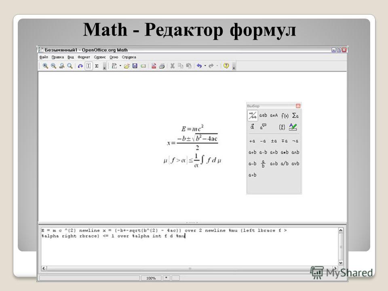The height and width of the screenshot is (291, 388).
Task: Insert the cross multiplication a×b operator
Action: pyautogui.click(x=274, y=152)
